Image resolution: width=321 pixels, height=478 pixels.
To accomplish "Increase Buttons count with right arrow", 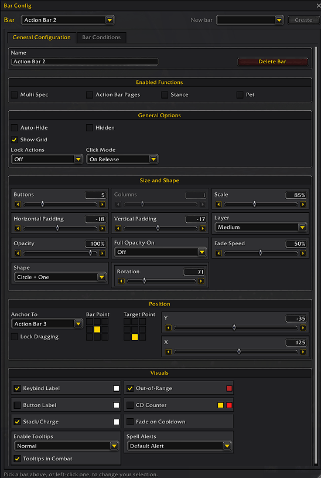I will click(103, 204).
